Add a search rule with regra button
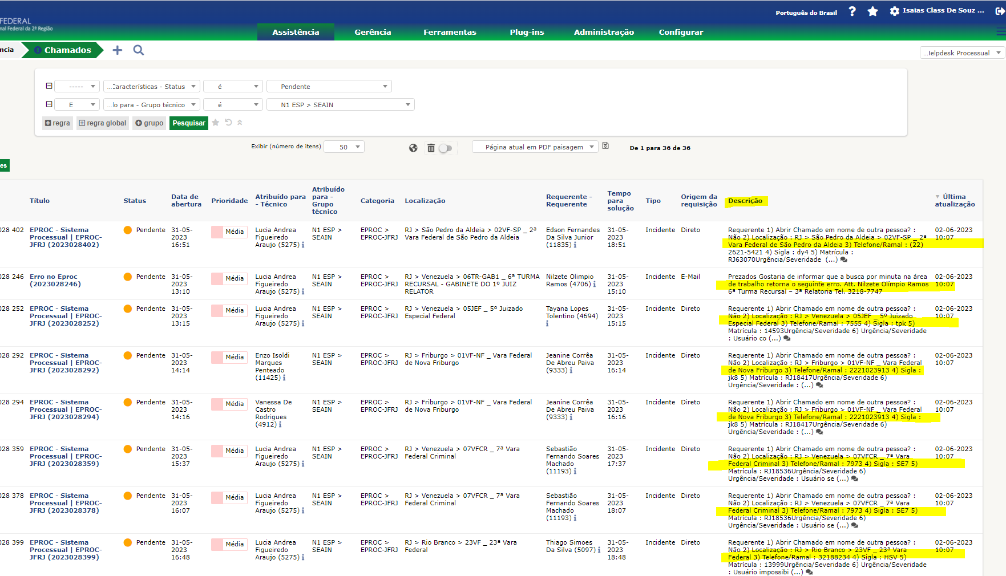1006x576 pixels. [x=58, y=123]
